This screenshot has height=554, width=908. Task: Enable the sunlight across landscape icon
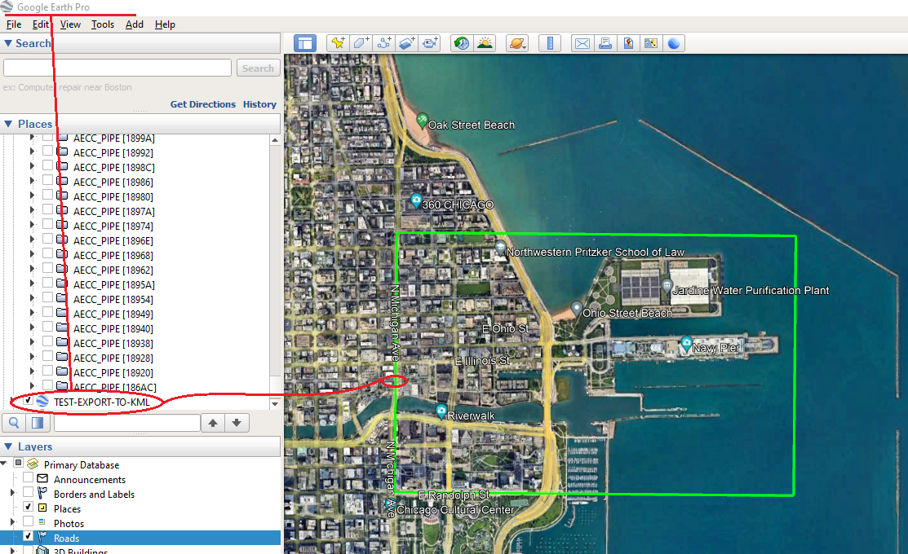click(485, 43)
